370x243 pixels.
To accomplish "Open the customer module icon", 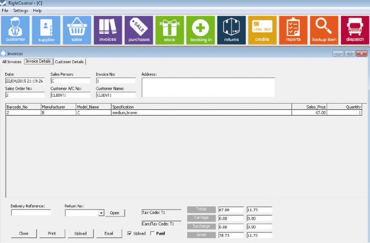I will [x=15, y=30].
